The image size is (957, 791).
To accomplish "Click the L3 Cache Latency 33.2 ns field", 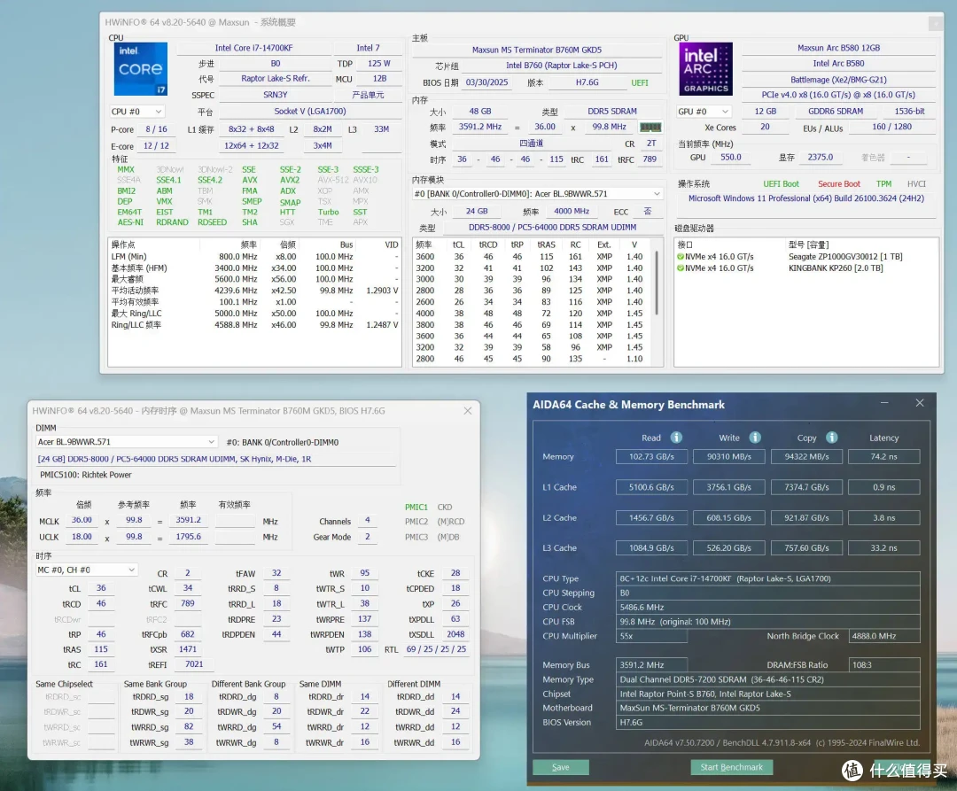I will click(883, 548).
